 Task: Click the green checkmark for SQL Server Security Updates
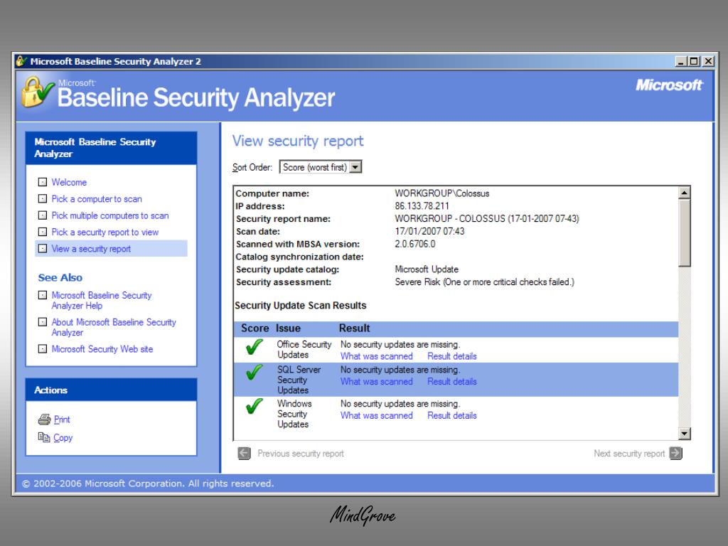(254, 371)
